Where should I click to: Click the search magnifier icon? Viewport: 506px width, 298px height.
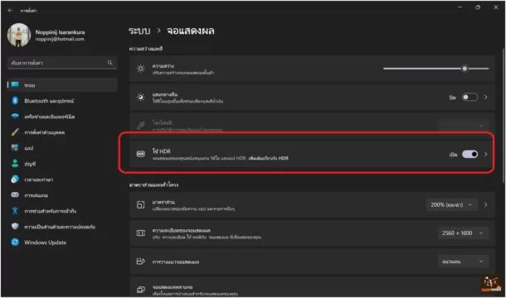pyautogui.click(x=110, y=63)
